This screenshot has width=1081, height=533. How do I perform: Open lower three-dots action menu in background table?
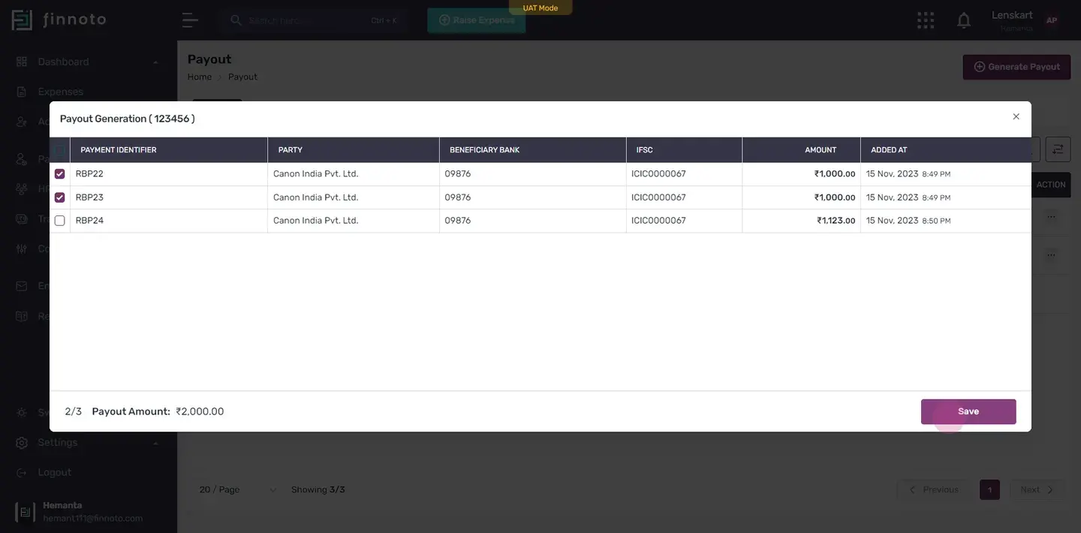1051,255
